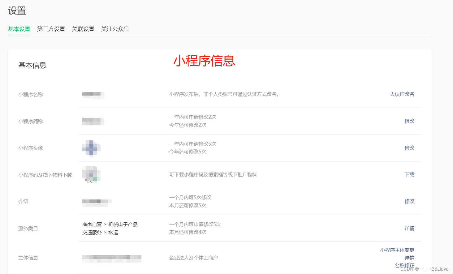Click 下载 for 小程序码 materials
This screenshot has height=274, width=453.
tap(410, 175)
